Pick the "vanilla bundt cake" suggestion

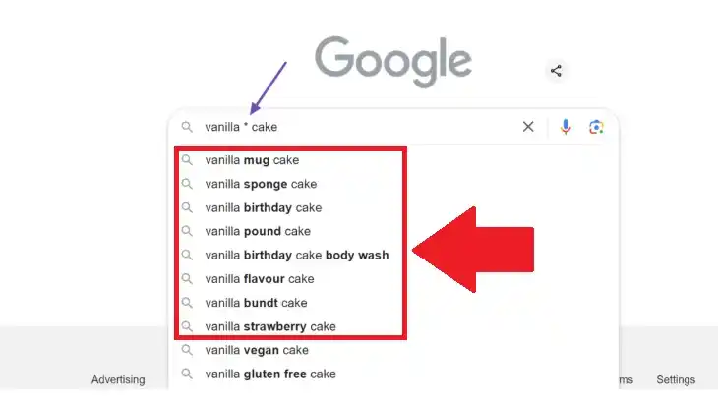point(256,303)
